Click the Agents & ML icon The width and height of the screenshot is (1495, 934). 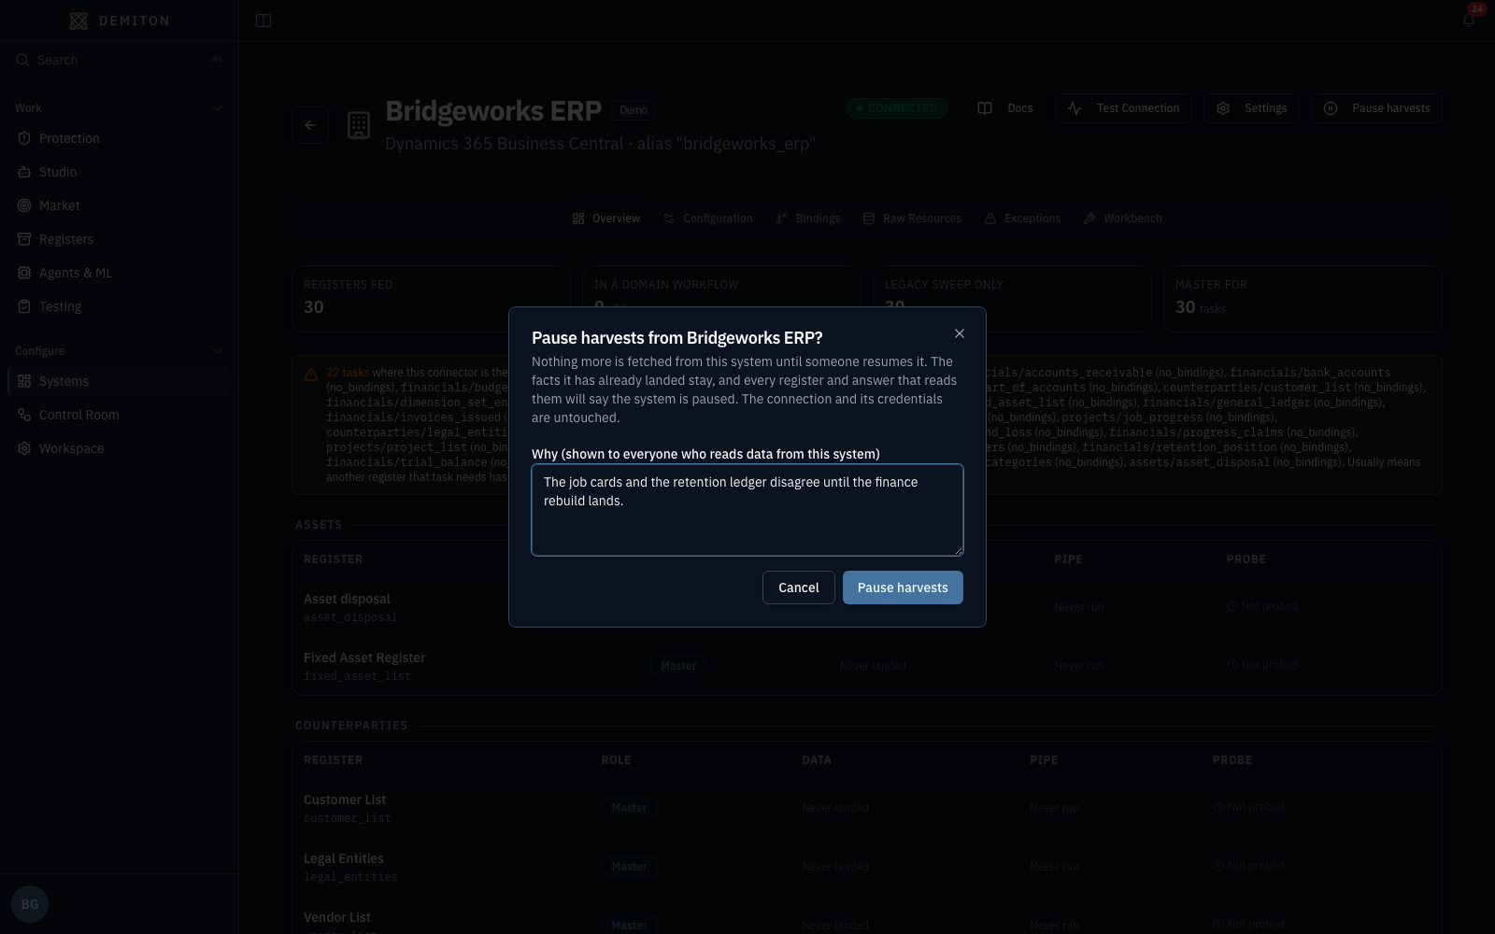click(24, 273)
